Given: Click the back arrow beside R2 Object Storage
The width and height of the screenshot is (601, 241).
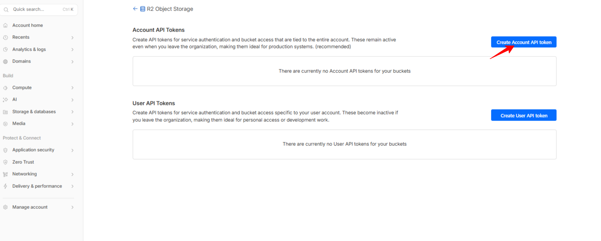Looking at the screenshot, I should tap(135, 9).
